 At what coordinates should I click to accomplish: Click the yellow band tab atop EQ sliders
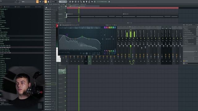click(x=110, y=27)
